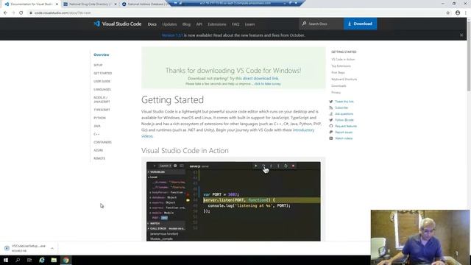Jump to VS Code in Action section link

(343, 59)
